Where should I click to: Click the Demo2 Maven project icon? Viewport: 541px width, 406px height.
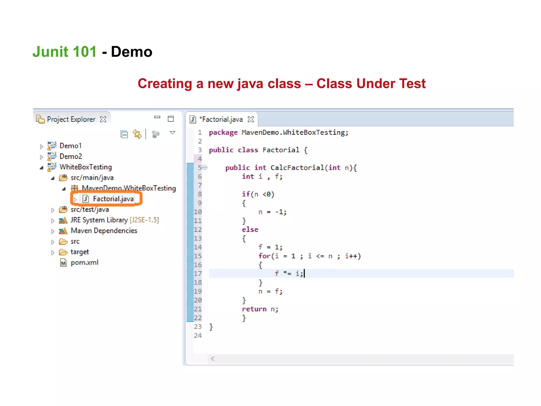tap(52, 156)
